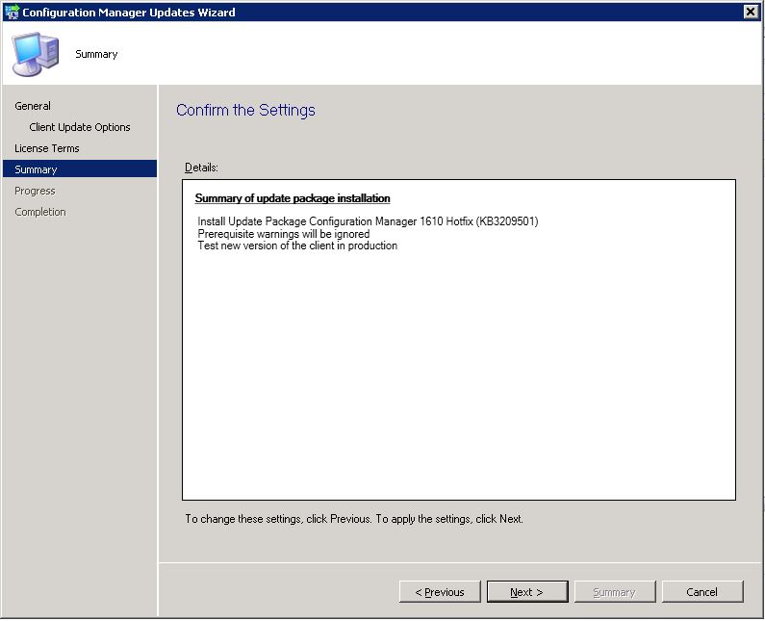Screen dimensions: 765x621
Task: Close the Configuration Manager Updates Wizard
Action: 751,12
